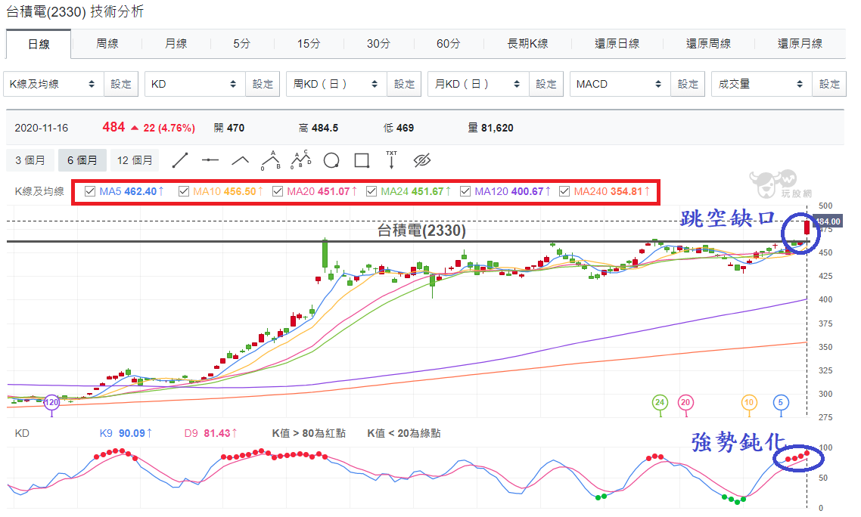The width and height of the screenshot is (861, 517).
Task: Click 設定 next to 成交量
Action: click(829, 84)
